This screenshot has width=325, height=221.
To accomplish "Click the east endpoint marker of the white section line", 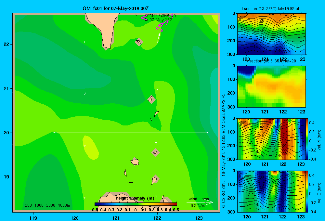I will (x=207, y=133).
